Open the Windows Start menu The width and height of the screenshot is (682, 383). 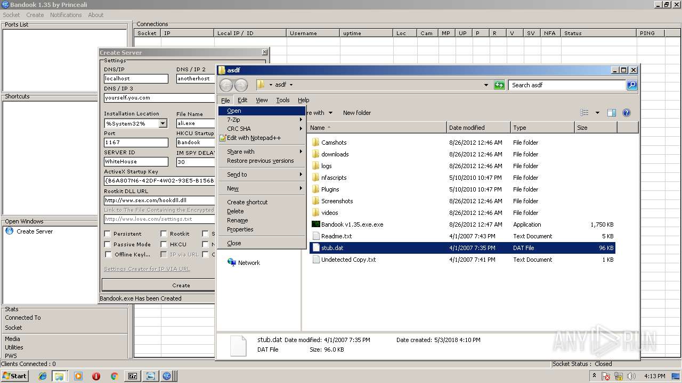[x=15, y=376]
